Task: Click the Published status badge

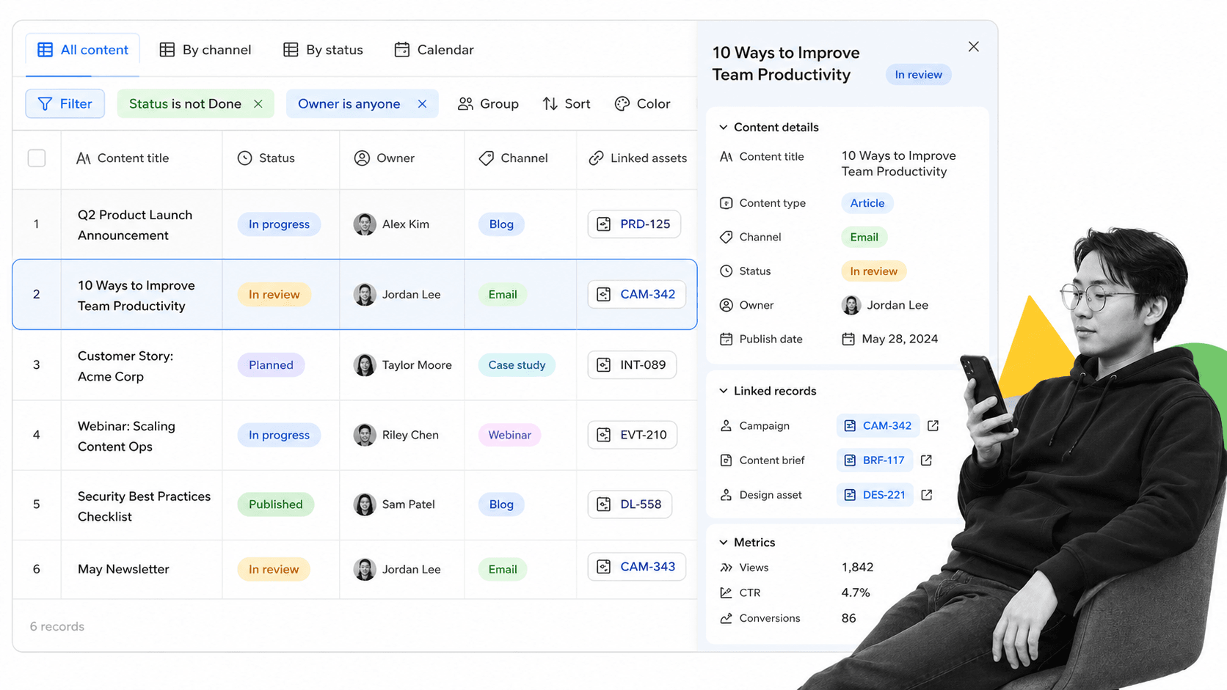Action: click(276, 504)
